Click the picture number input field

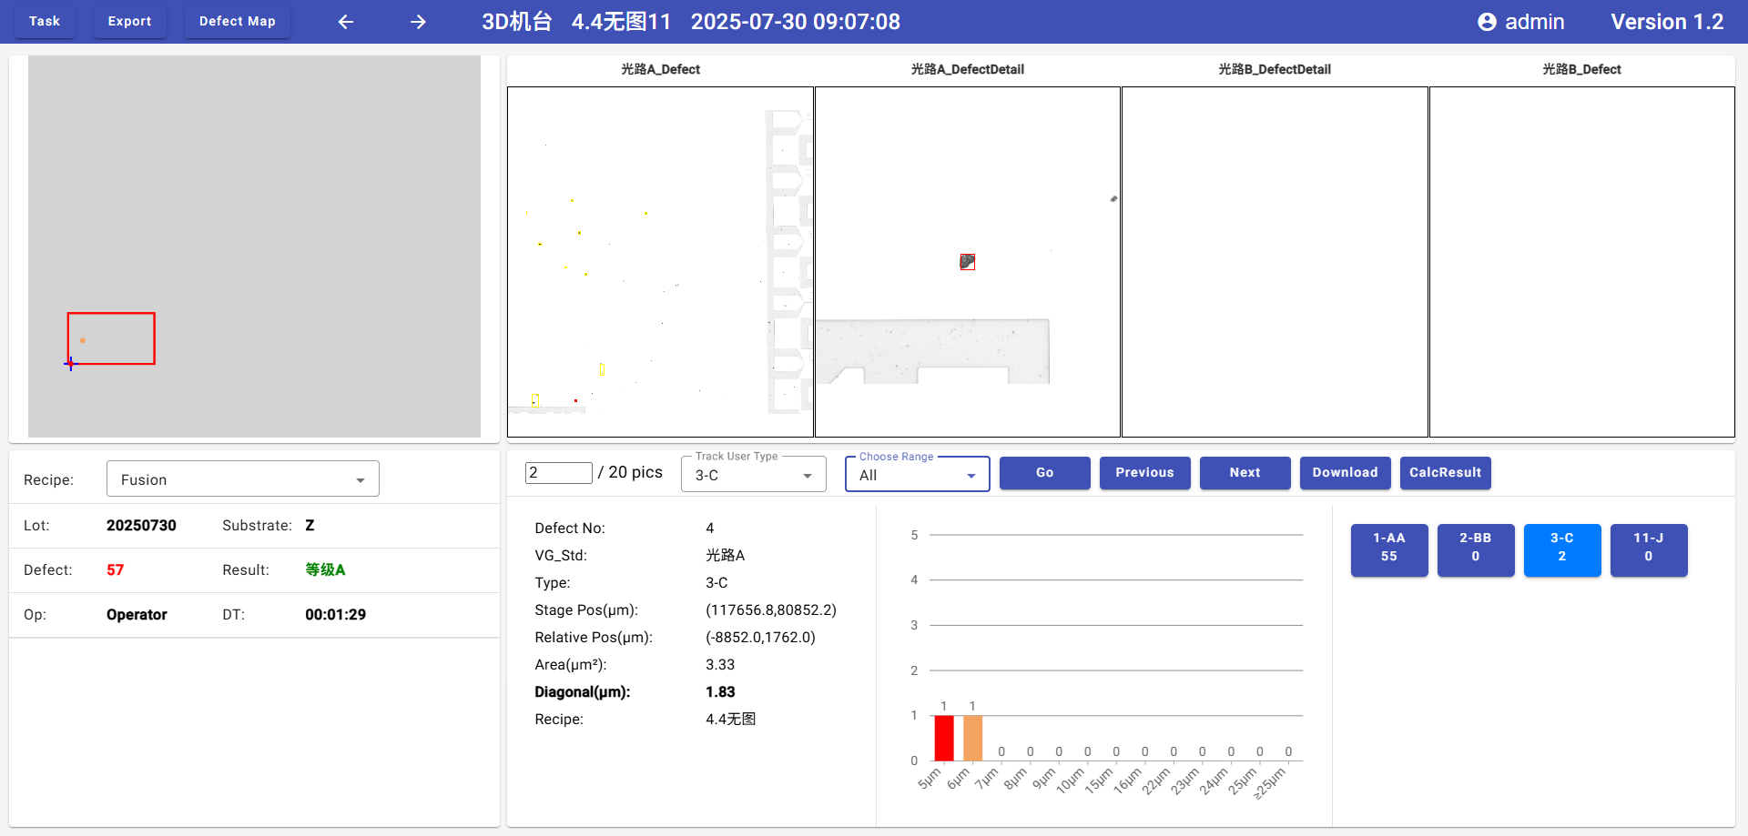[x=558, y=472]
